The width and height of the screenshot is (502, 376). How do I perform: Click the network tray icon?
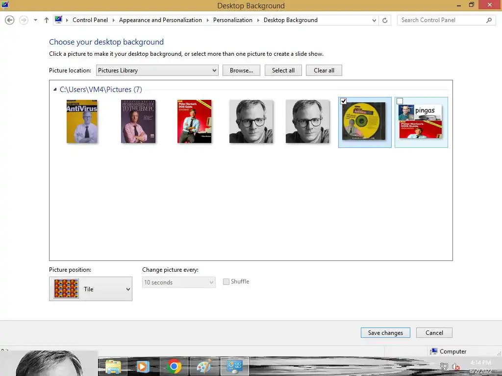point(444,366)
